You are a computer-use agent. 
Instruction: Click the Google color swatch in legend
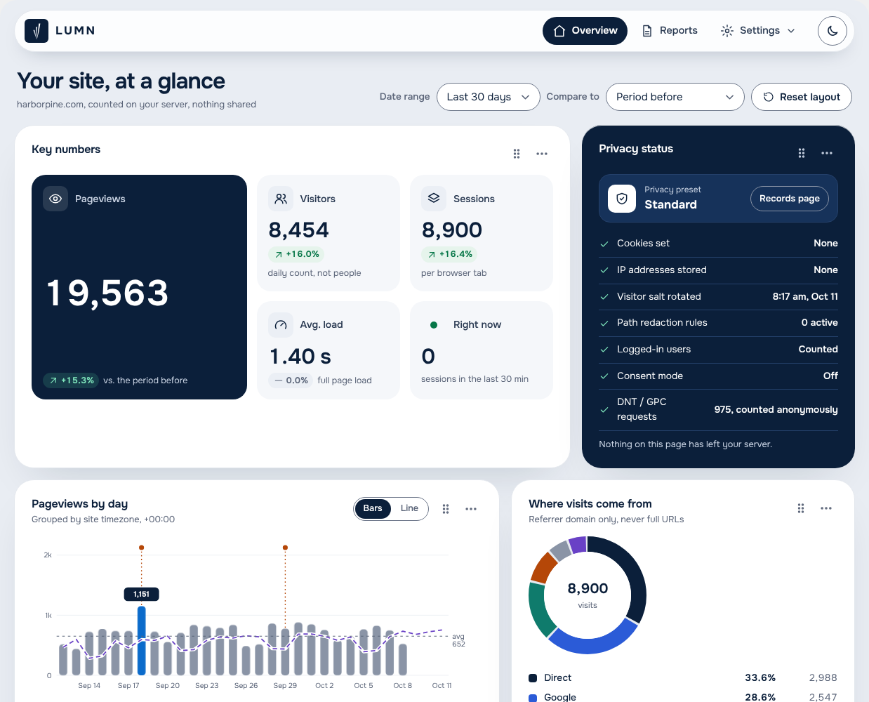click(x=533, y=698)
